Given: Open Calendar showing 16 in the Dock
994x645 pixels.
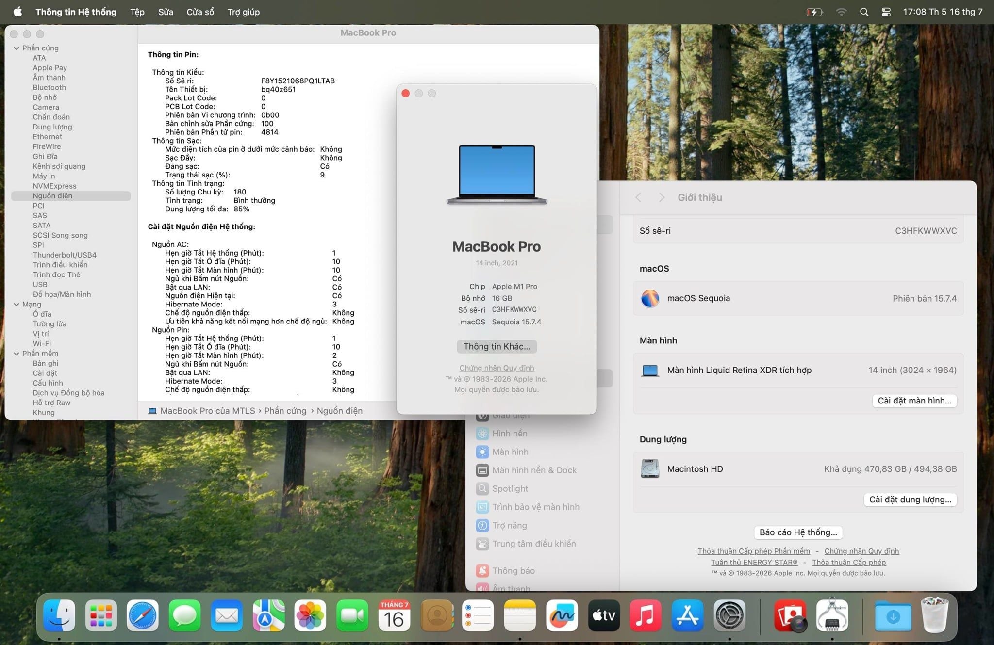Looking at the screenshot, I should click(394, 615).
